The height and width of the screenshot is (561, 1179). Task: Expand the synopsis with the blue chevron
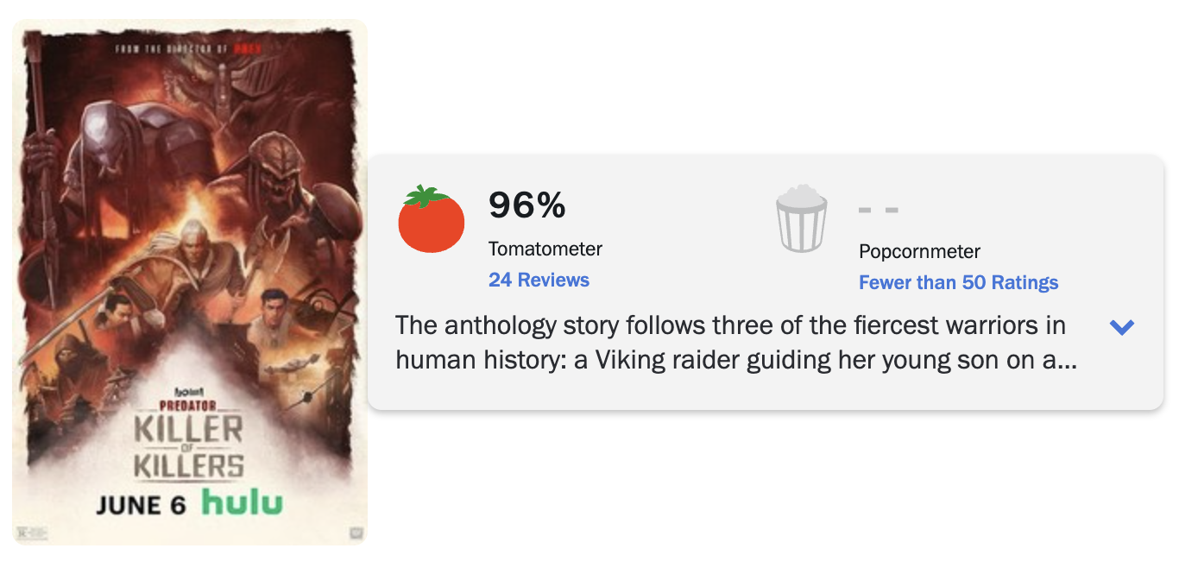click(x=1121, y=327)
